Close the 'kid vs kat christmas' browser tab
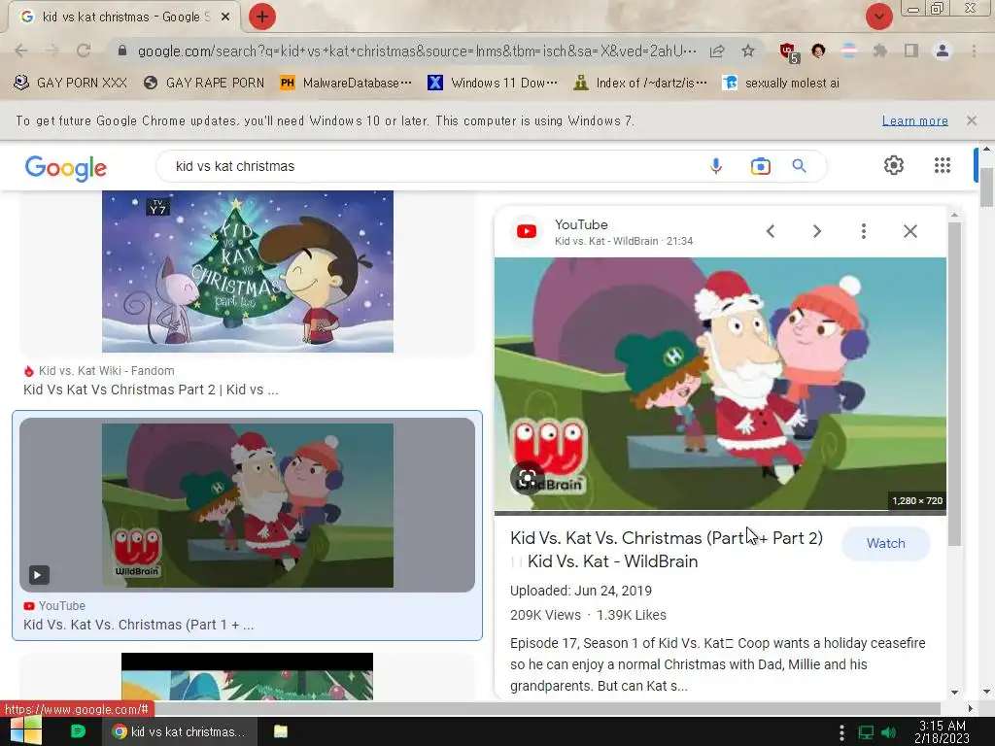The image size is (995, 746). pos(225,17)
